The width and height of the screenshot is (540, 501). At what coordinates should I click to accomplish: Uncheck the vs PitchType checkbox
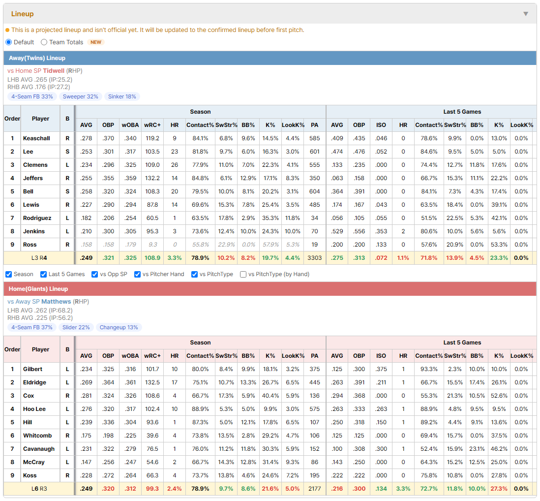(x=195, y=274)
